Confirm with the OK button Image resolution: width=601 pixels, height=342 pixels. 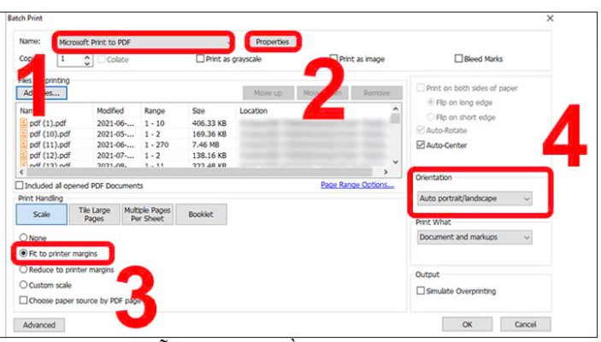pos(468,324)
